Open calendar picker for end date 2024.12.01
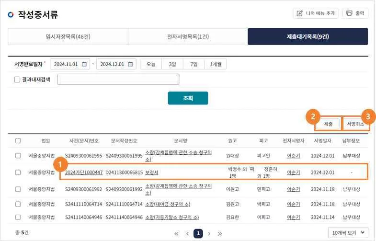 click(130, 64)
